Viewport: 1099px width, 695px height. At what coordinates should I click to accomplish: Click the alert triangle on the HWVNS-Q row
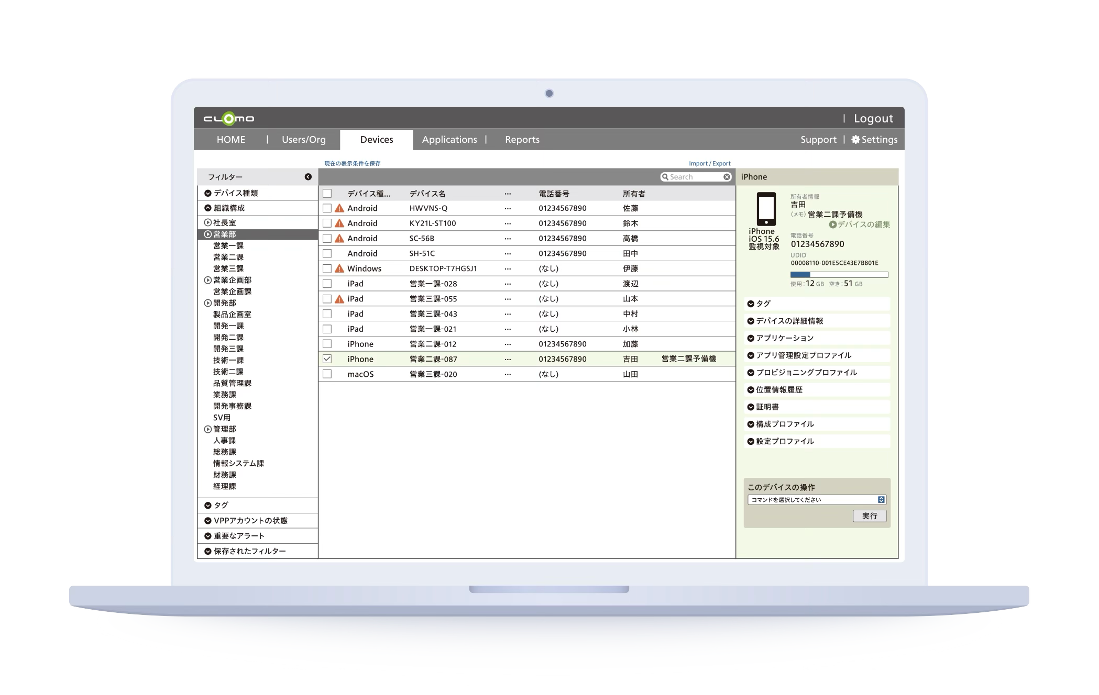339,208
